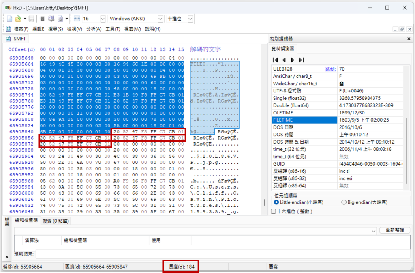Click the 重新整理 button
415x273 pixels.
coord(395,230)
